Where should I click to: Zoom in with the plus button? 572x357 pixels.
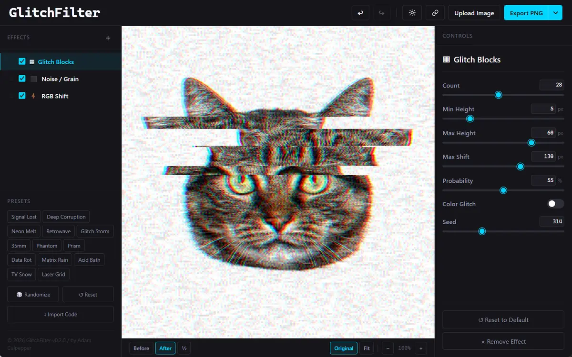[421, 348]
